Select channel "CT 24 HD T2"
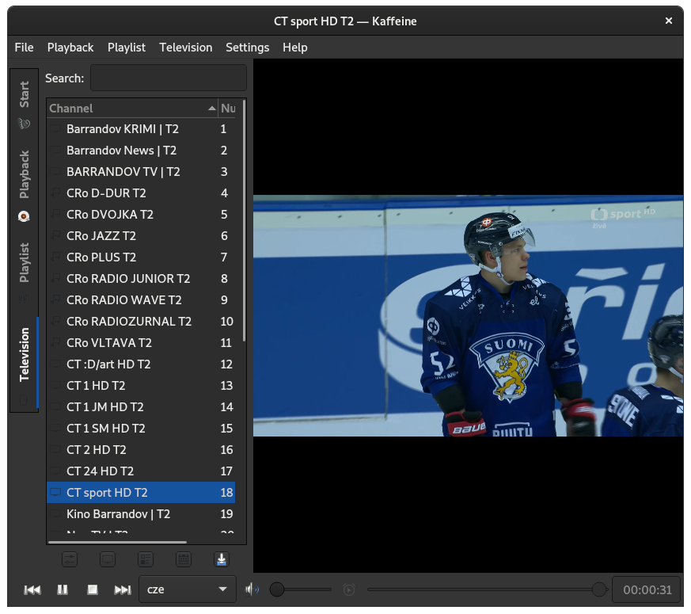The image size is (691, 614). [141, 471]
